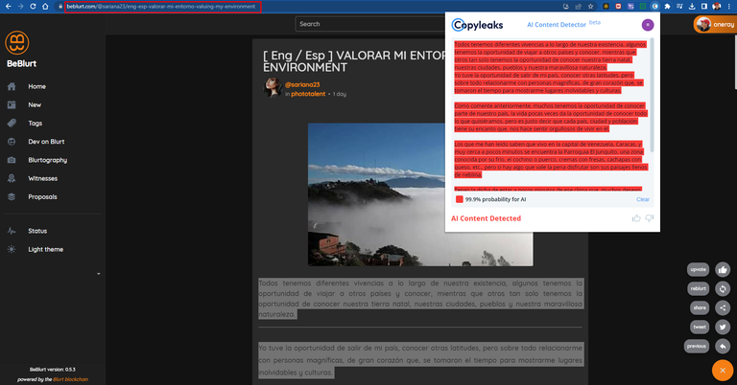Open the Tags page
737x385 pixels.
pyautogui.click(x=35, y=123)
